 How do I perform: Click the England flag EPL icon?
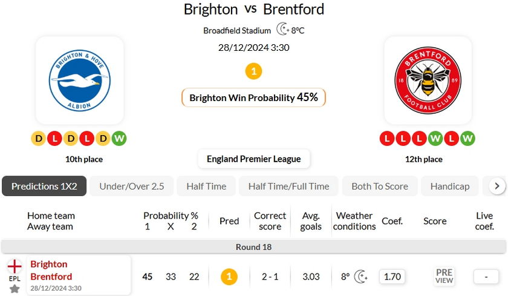coord(15,266)
